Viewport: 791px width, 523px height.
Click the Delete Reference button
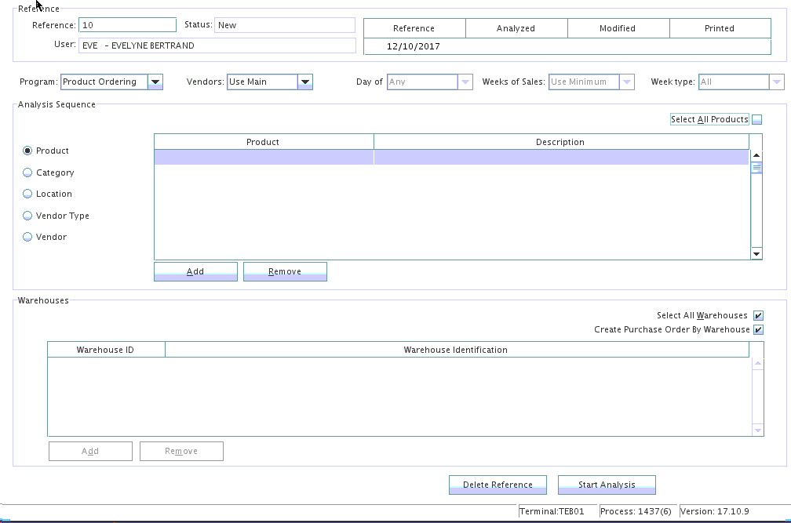[498, 485]
